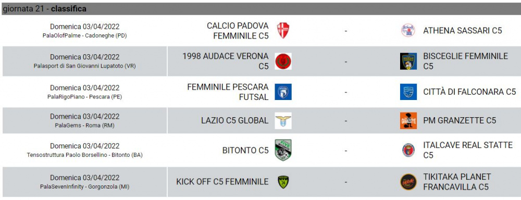Image resolution: width=521 pixels, height=200 pixels.
Task: Click the PM Granzette orange logo
Action: [408, 121]
